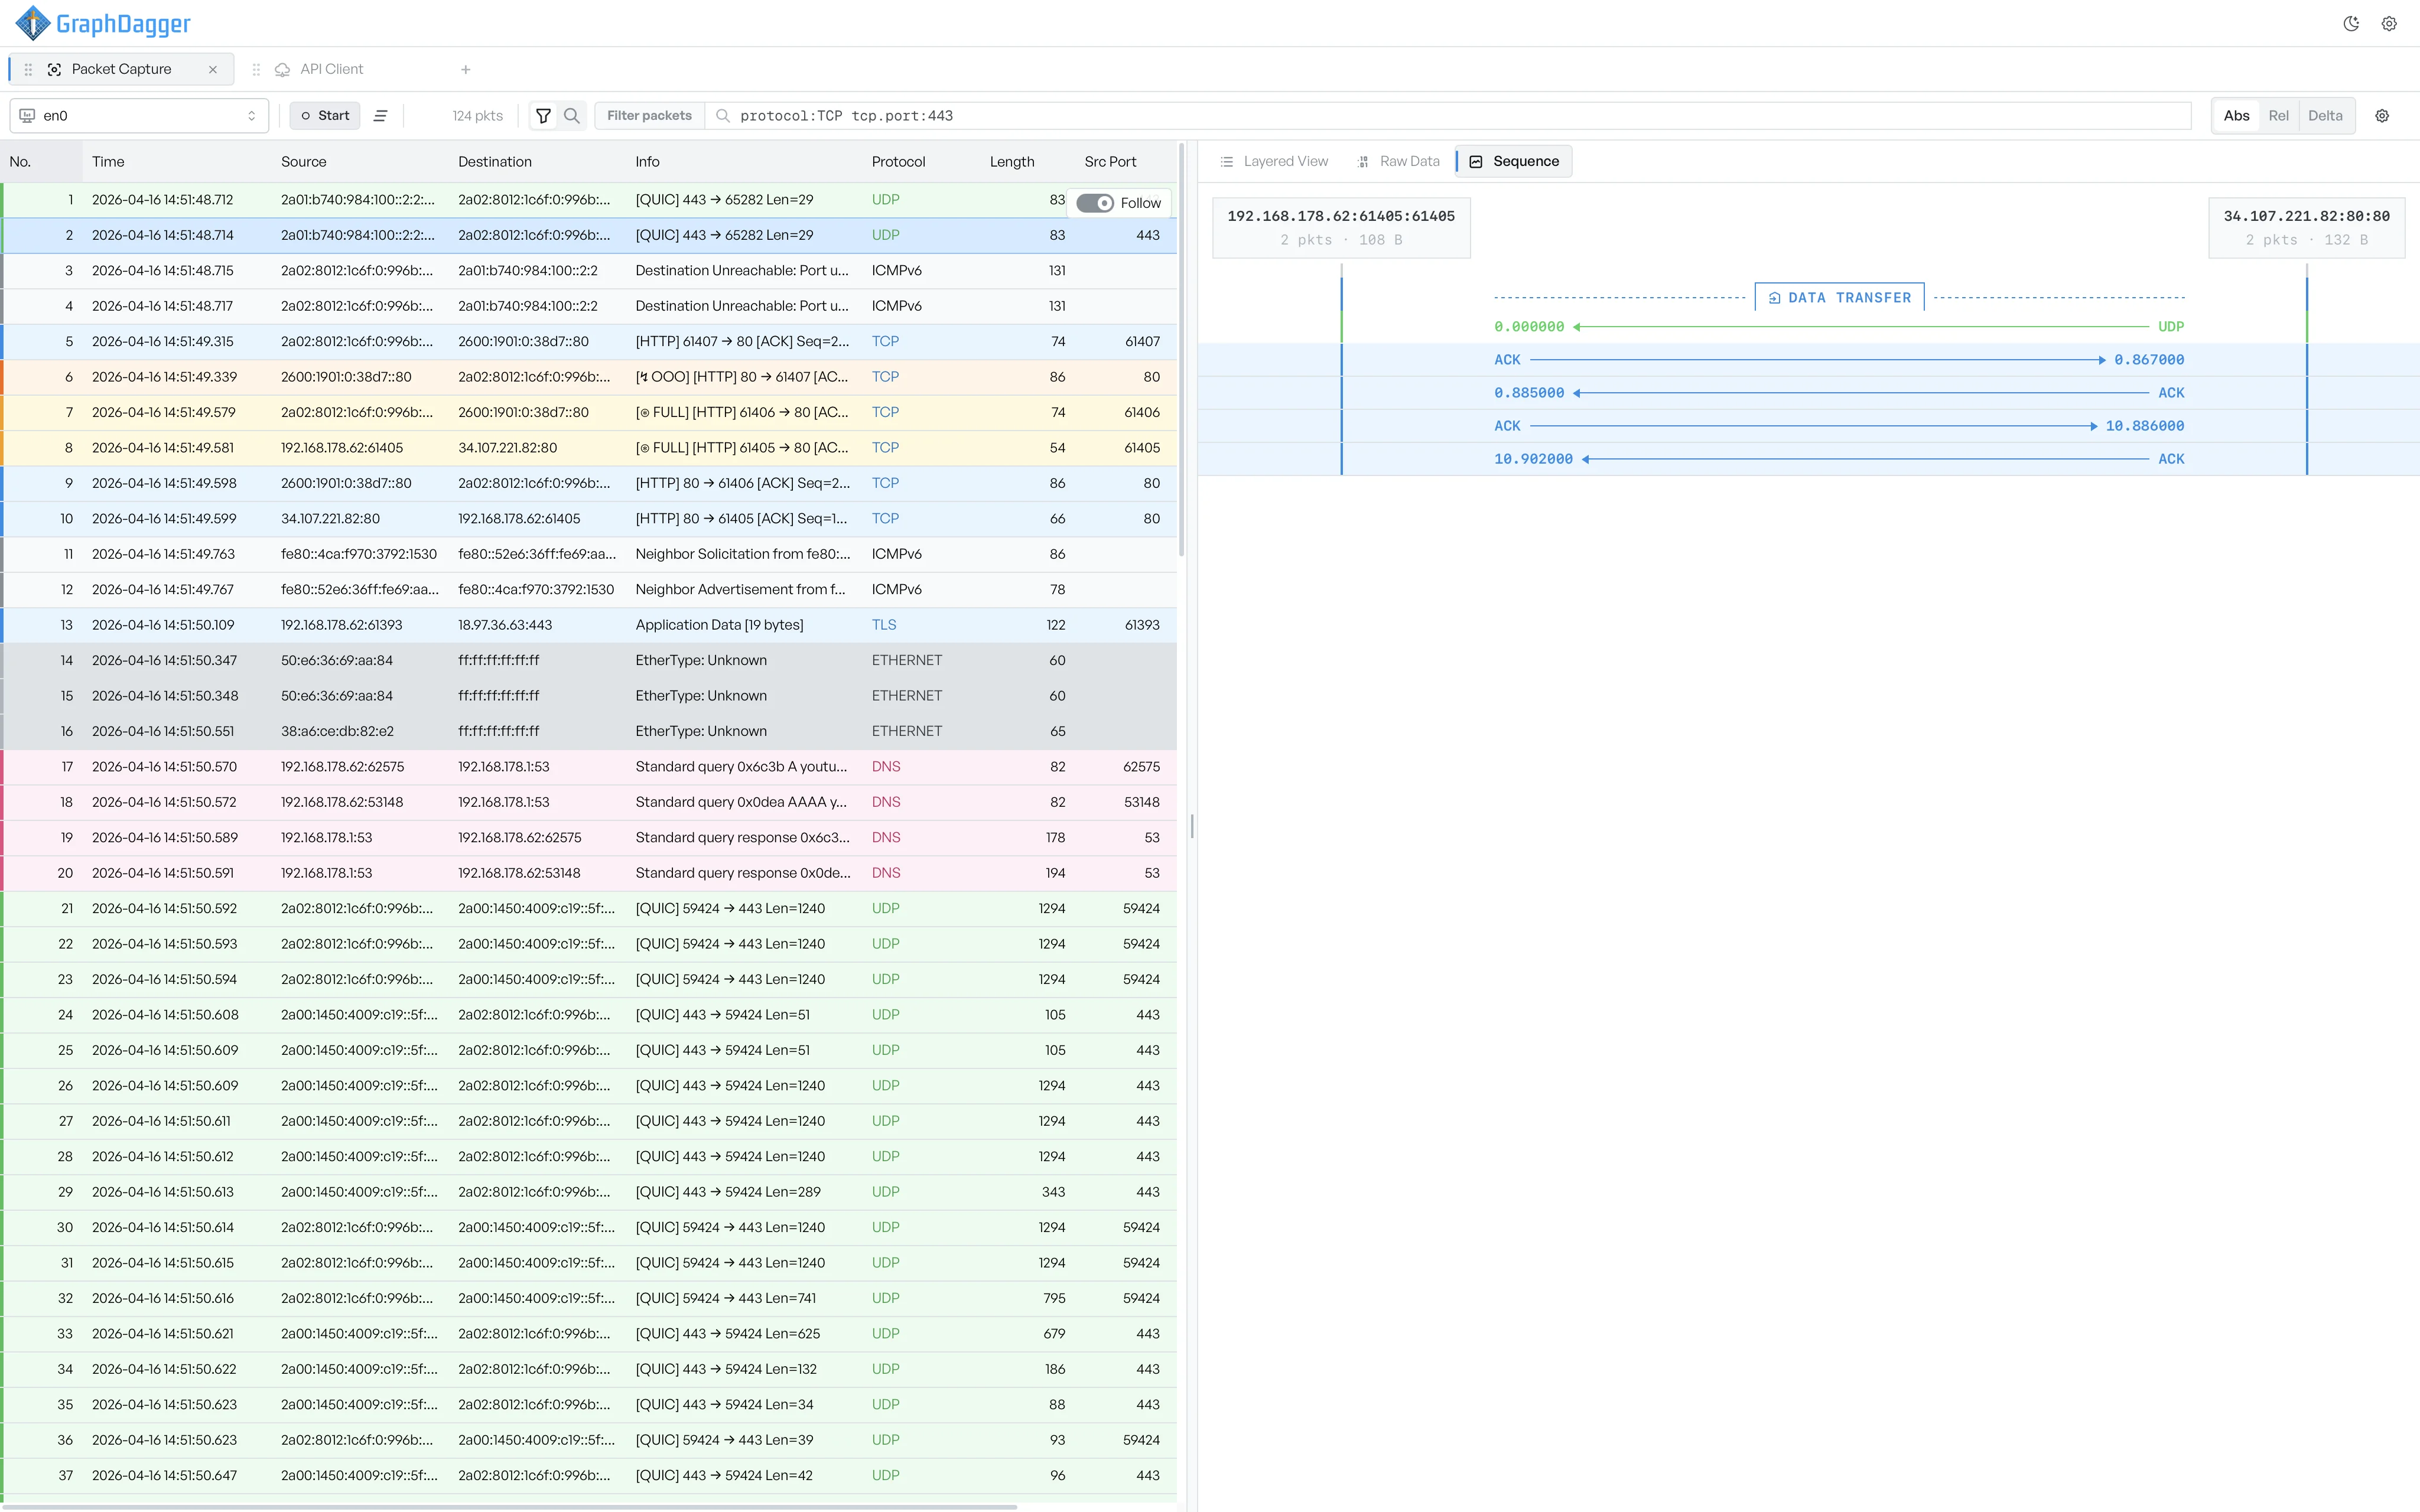This screenshot has width=2420, height=1512.
Task: Open the en0 interface dropdown
Action: pyautogui.click(x=139, y=116)
